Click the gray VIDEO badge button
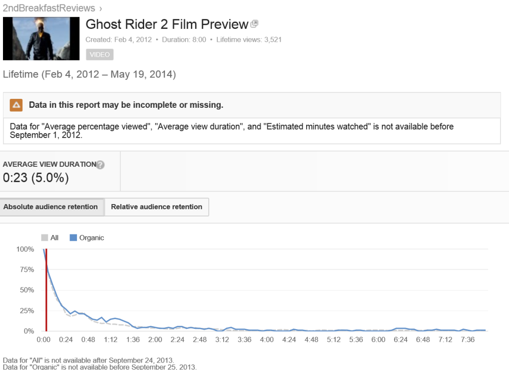The height and width of the screenshot is (370, 509). point(99,55)
